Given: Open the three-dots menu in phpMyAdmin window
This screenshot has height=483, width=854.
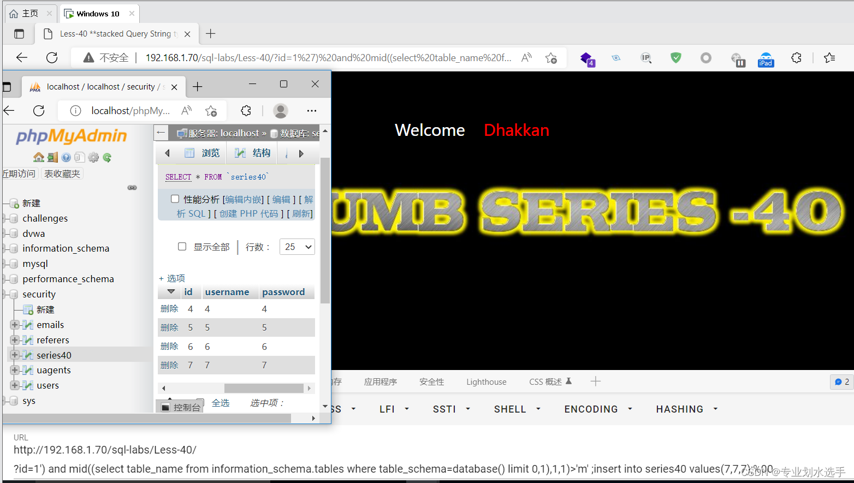Looking at the screenshot, I should (x=312, y=111).
